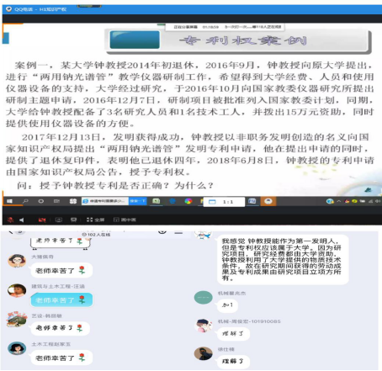Toggle the disabled camera in QQ call

42,220
